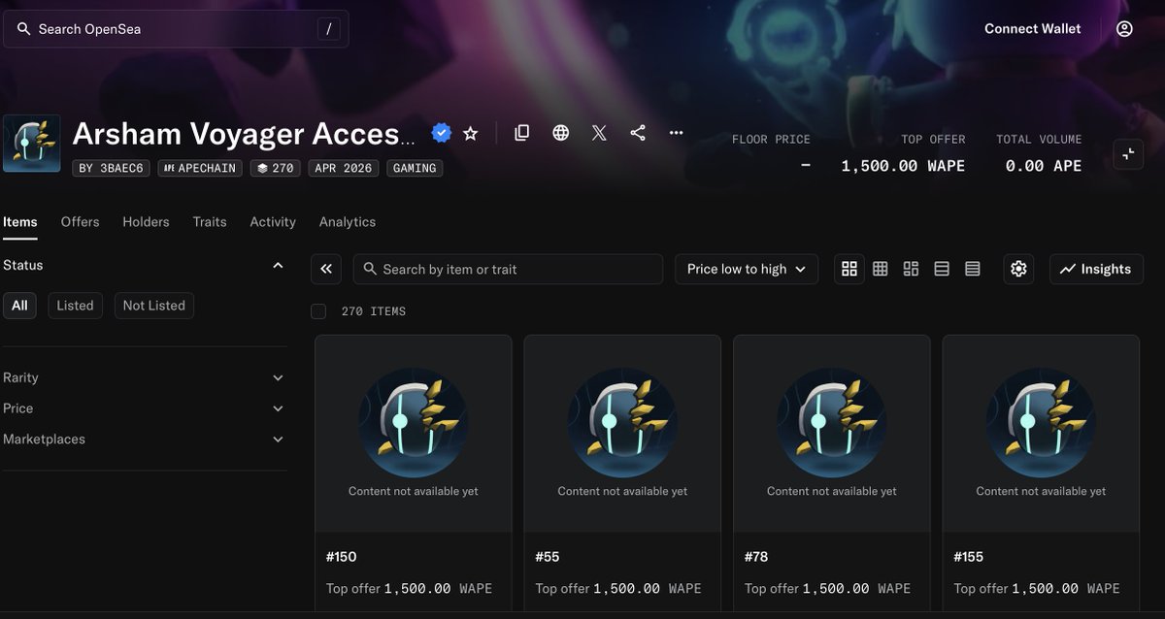Switch to mosaic grid view
The height and width of the screenshot is (619, 1165).
click(911, 269)
